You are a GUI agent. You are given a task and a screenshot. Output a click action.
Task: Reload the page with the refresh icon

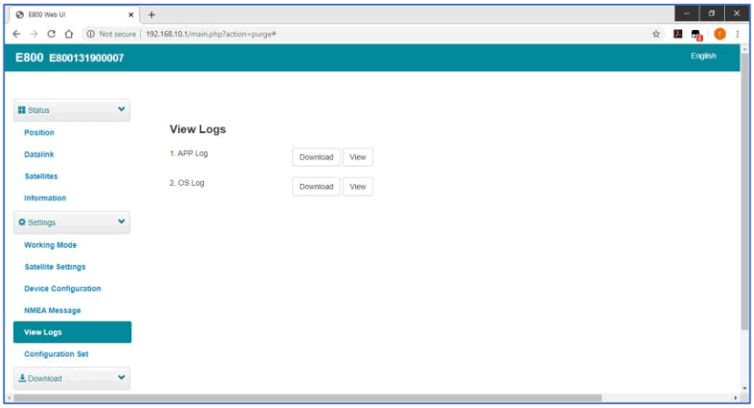click(x=51, y=34)
